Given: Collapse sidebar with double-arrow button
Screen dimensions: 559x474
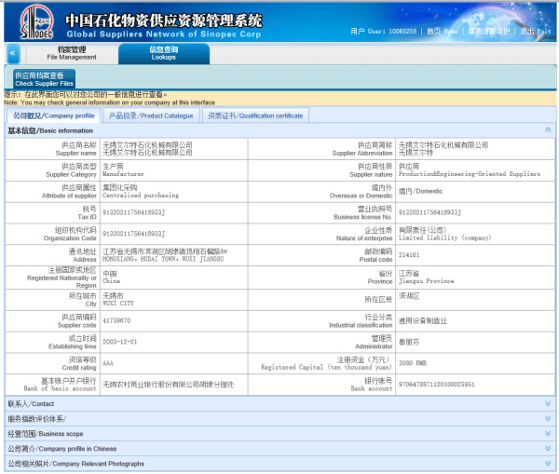Looking at the screenshot, I should point(13,53).
